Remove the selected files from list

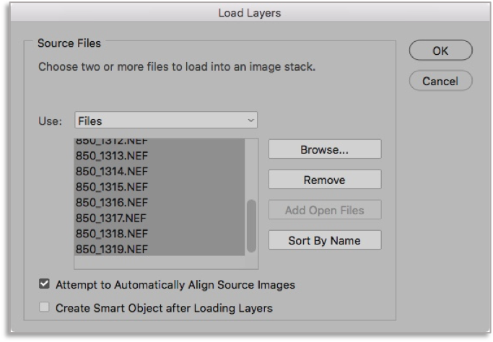click(324, 180)
